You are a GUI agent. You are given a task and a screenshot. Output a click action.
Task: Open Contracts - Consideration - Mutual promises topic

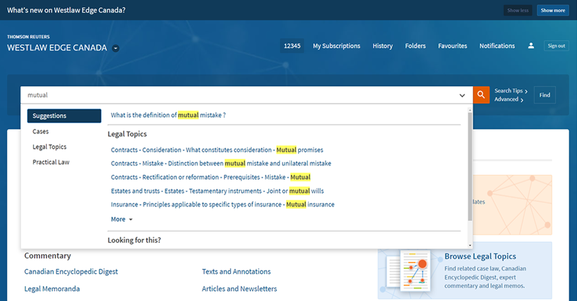pos(217,150)
